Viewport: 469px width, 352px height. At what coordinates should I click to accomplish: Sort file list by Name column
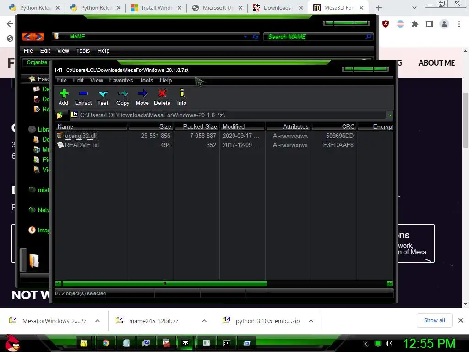pyautogui.click(x=91, y=126)
